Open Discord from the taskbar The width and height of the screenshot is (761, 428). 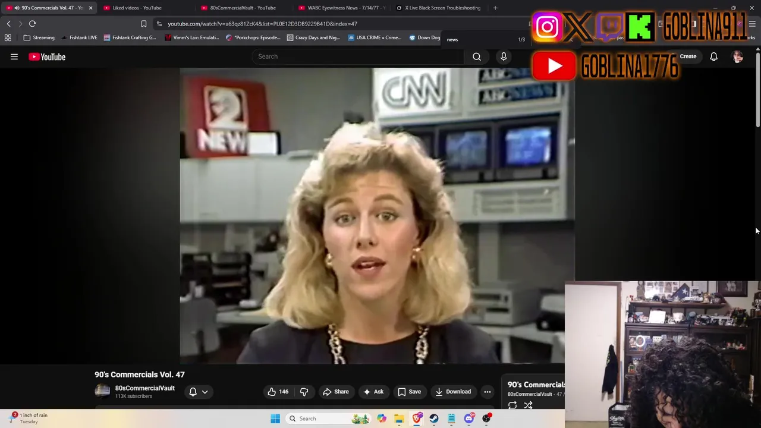click(469, 418)
